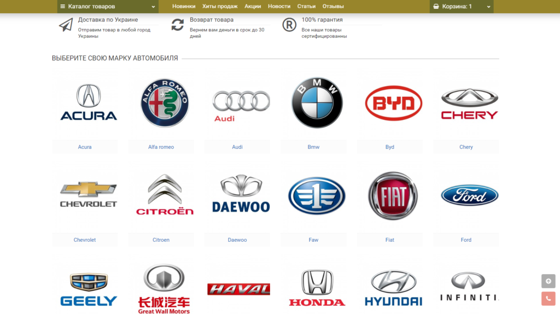The image size is (560, 314).
Task: Click the Доставка по Украине heading
Action: (108, 20)
